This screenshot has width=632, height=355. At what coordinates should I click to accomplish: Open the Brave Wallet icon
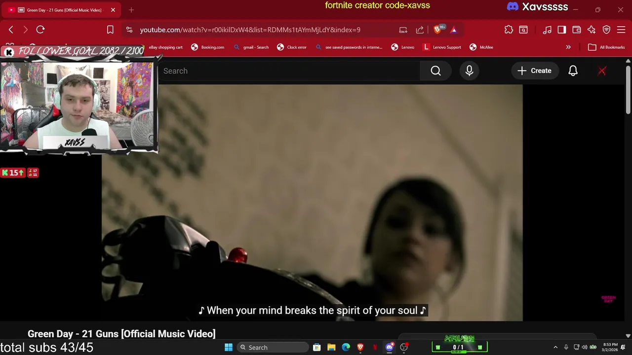pyautogui.click(x=577, y=30)
